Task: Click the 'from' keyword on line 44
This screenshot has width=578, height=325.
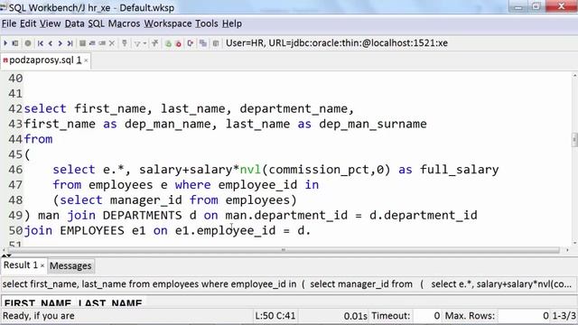Action: (x=38, y=139)
